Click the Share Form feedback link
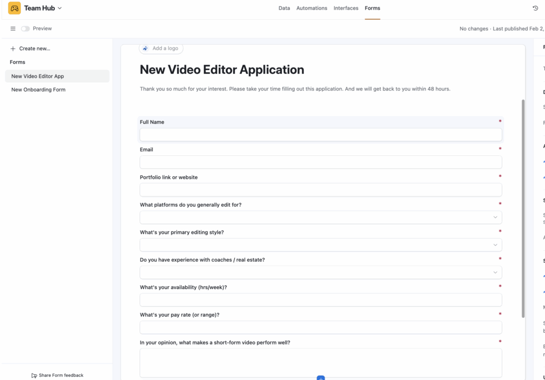 [x=61, y=375]
